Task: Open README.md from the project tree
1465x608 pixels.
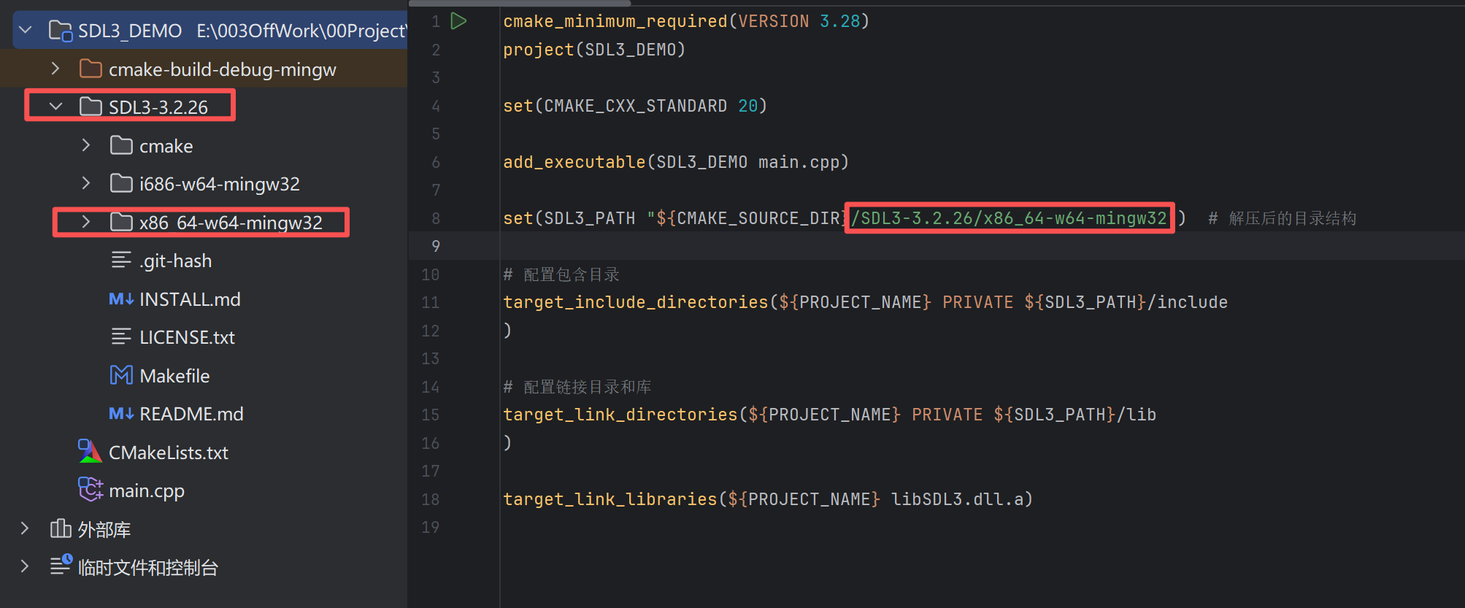Action: [x=191, y=414]
